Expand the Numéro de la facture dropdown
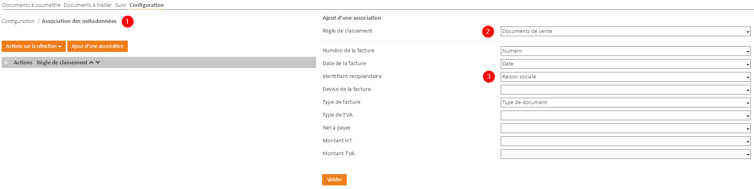The image size is (754, 189). [x=625, y=51]
